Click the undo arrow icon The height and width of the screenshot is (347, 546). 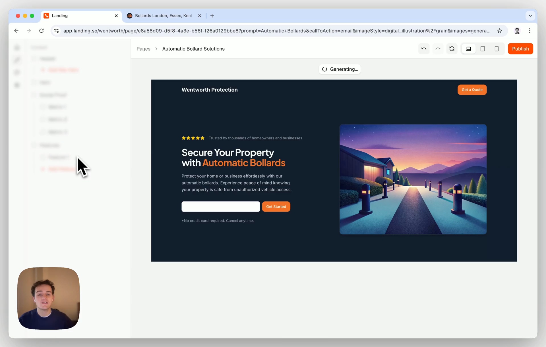424,49
